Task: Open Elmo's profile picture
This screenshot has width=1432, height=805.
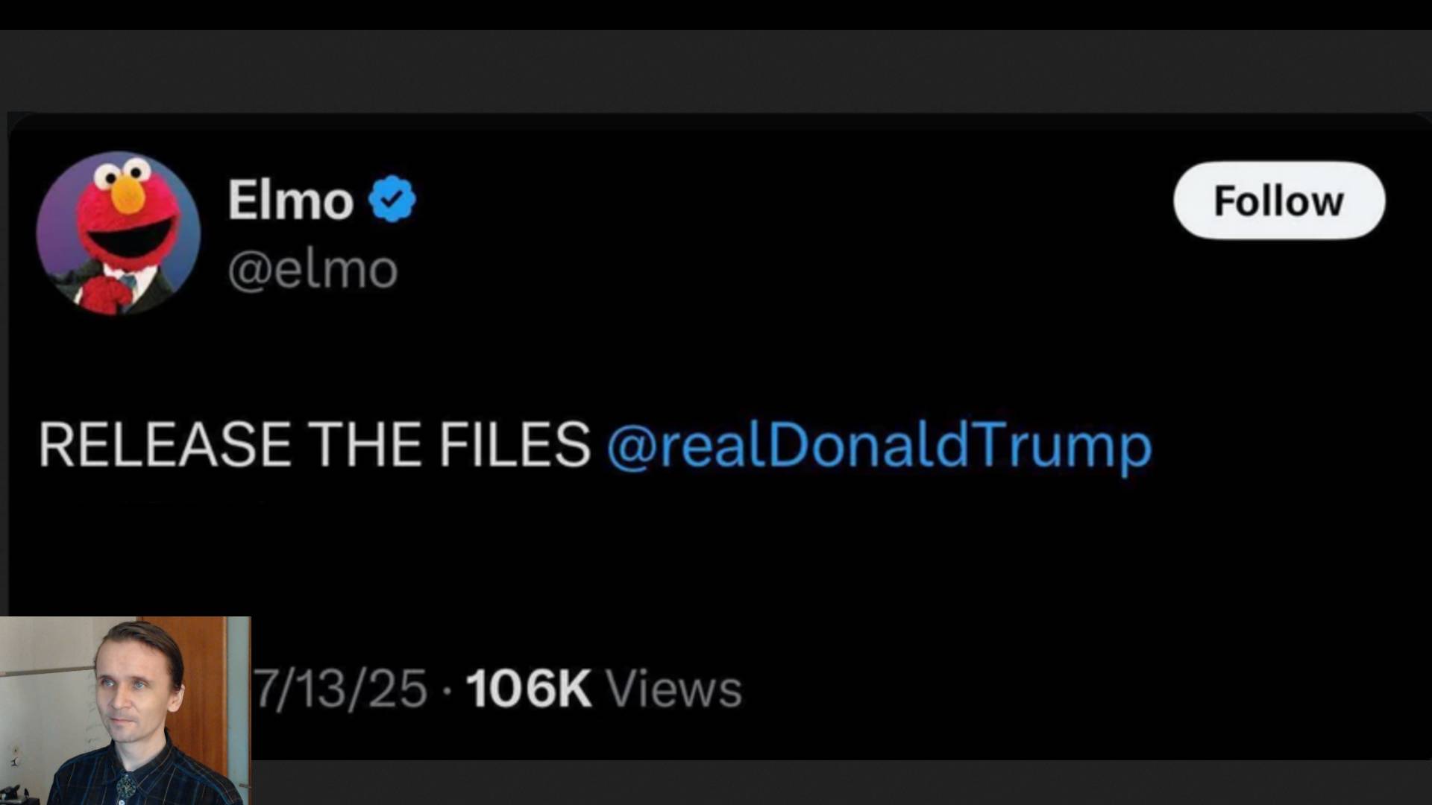Action: coord(118,233)
